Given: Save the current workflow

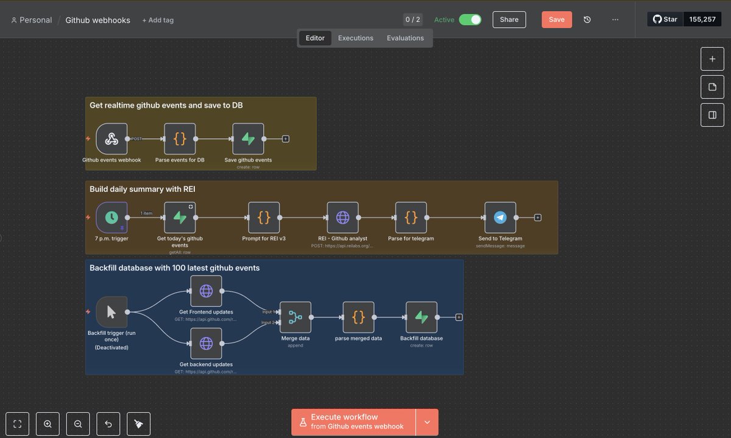Looking at the screenshot, I should point(556,19).
